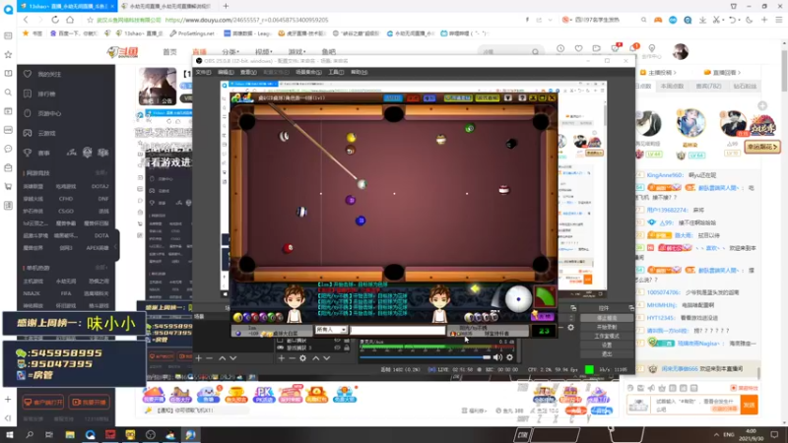This screenshot has width=788, height=443.
Task: Click the browser back arrow
Action: pyautogui.click(x=26, y=20)
